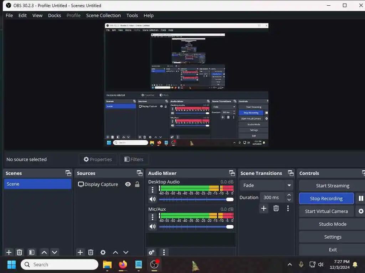Mute Desktop Audio speaker icon

coord(153,199)
